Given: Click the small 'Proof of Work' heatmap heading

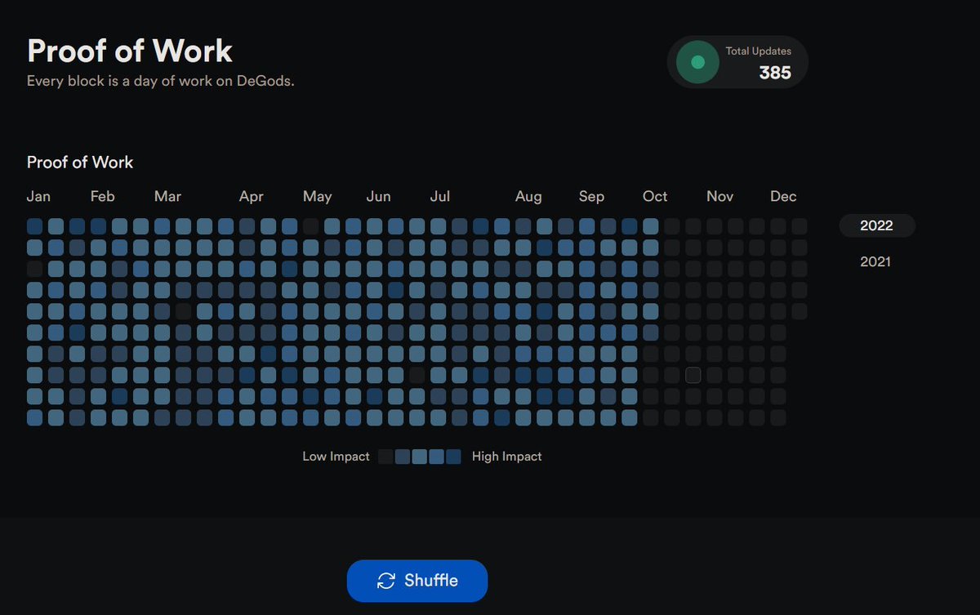Looking at the screenshot, I should click(x=80, y=162).
